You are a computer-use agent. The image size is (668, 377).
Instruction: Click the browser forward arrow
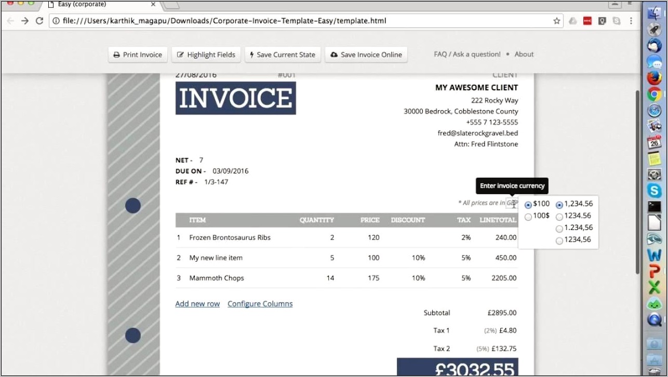coord(24,21)
